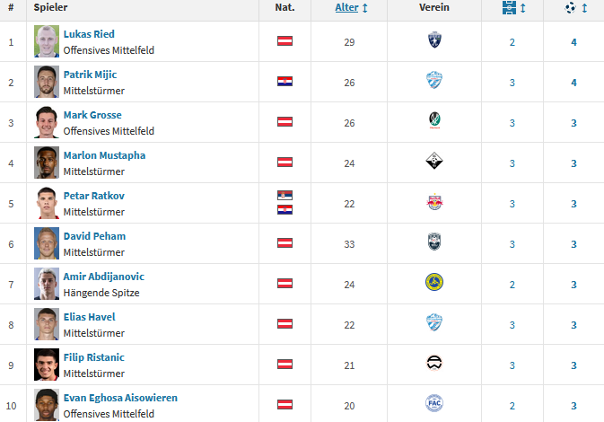
Task: Open Filip Ristanic's club logo
Action: pos(434,365)
